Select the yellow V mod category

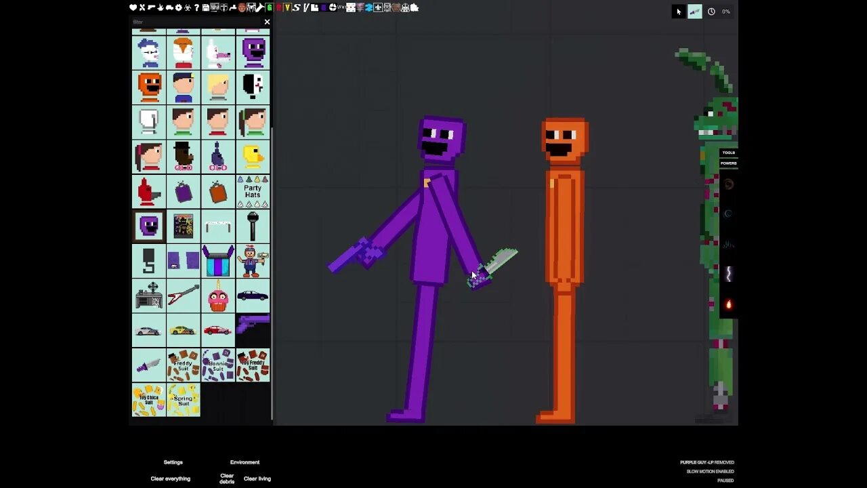pyautogui.click(x=287, y=7)
